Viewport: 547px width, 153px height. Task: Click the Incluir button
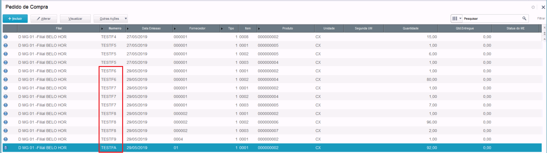tap(15, 19)
